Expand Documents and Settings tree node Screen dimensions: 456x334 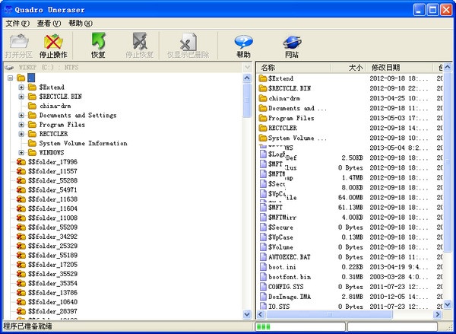[21, 116]
